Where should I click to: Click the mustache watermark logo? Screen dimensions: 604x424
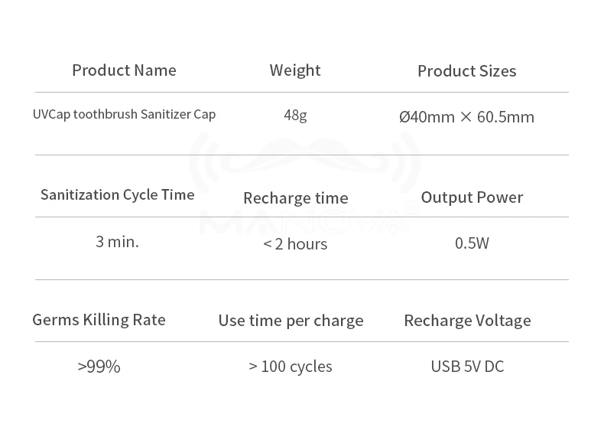pyautogui.click(x=304, y=157)
